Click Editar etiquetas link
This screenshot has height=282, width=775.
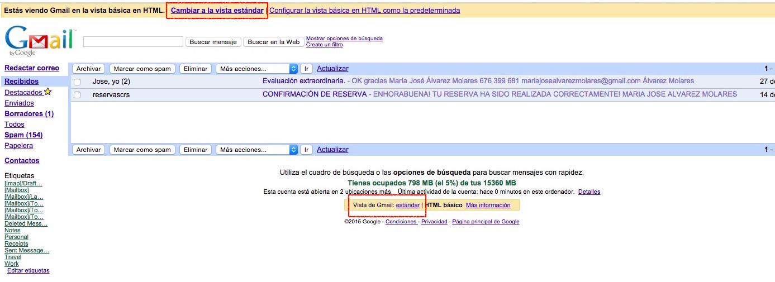click(x=28, y=271)
